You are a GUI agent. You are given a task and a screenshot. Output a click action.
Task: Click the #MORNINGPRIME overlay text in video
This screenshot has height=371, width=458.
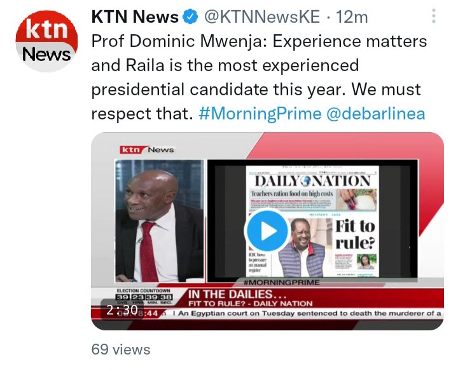tap(281, 282)
